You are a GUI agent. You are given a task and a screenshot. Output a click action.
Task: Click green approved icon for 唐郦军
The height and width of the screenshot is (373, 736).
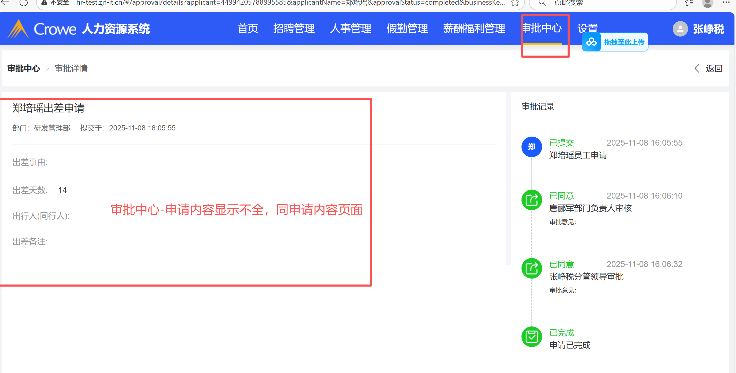[x=532, y=200]
